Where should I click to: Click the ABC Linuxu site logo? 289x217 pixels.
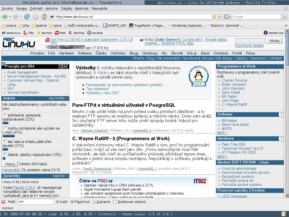19,43
